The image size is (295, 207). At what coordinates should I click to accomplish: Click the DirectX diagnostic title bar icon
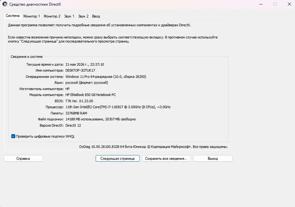5,4
